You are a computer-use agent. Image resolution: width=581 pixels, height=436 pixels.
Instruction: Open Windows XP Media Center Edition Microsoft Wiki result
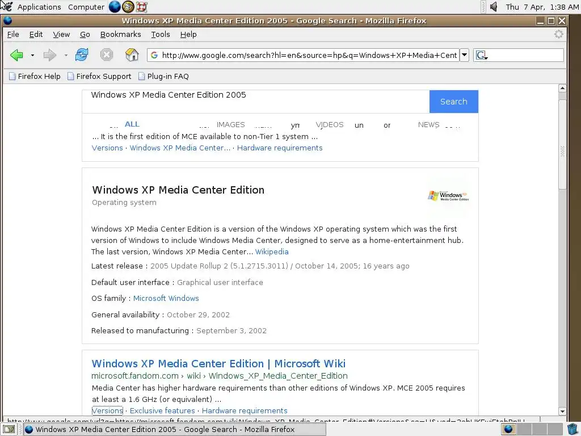218,364
